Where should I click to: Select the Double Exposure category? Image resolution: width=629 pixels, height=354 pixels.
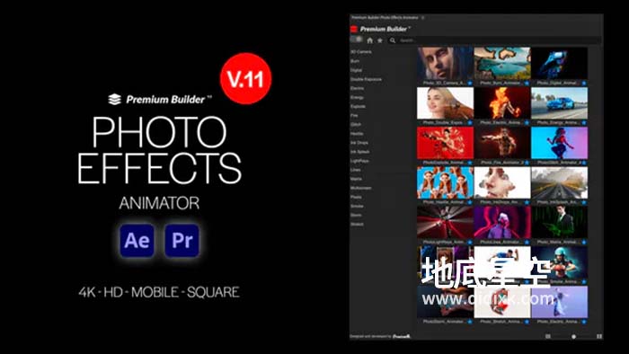[366, 79]
